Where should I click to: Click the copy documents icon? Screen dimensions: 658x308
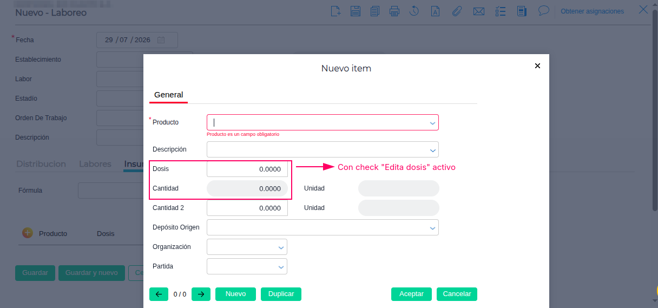(x=375, y=11)
